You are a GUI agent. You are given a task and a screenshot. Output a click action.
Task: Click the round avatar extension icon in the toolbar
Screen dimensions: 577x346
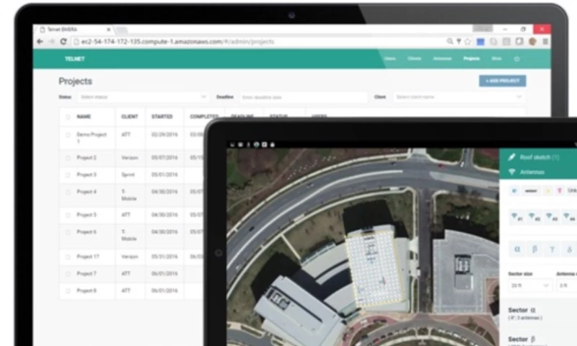pyautogui.click(x=532, y=42)
